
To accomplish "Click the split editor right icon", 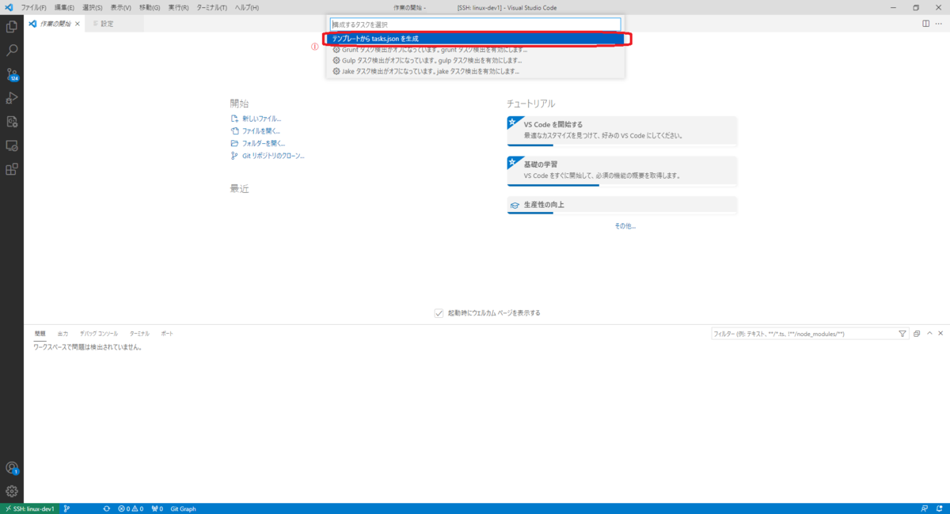I will coord(926,24).
